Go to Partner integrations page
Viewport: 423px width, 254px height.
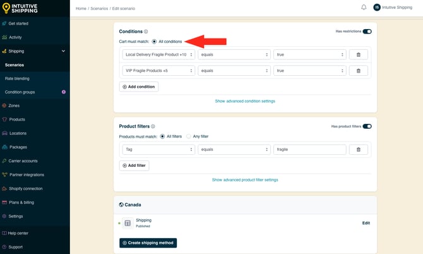click(27, 174)
